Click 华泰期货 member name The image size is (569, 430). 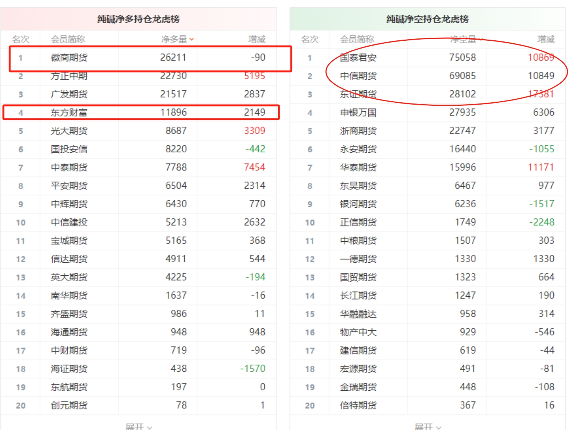click(x=358, y=167)
